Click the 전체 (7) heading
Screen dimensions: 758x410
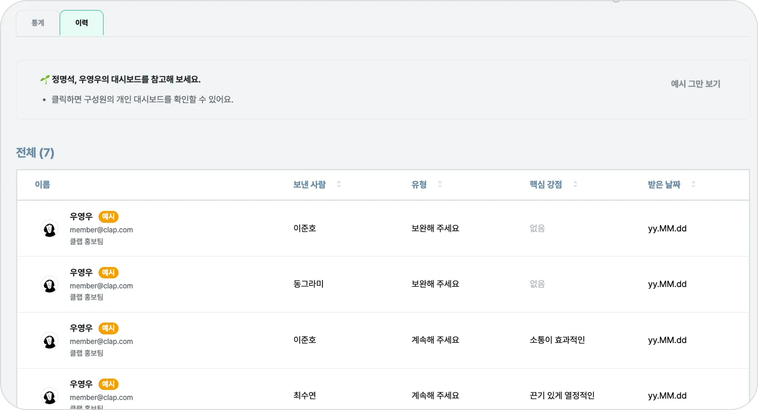tap(35, 153)
